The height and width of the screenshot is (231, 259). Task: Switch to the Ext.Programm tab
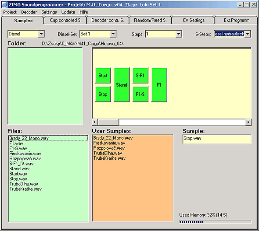tap(236, 20)
